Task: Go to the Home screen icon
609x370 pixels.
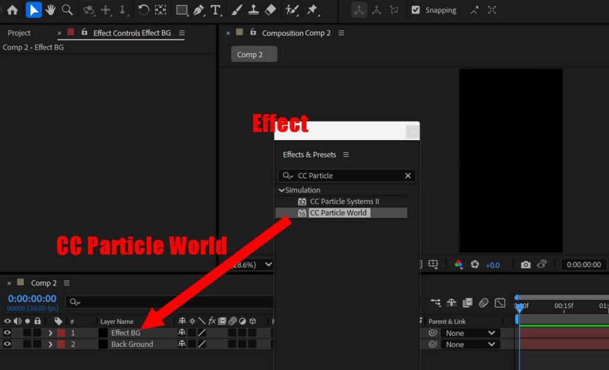Action: [x=12, y=10]
